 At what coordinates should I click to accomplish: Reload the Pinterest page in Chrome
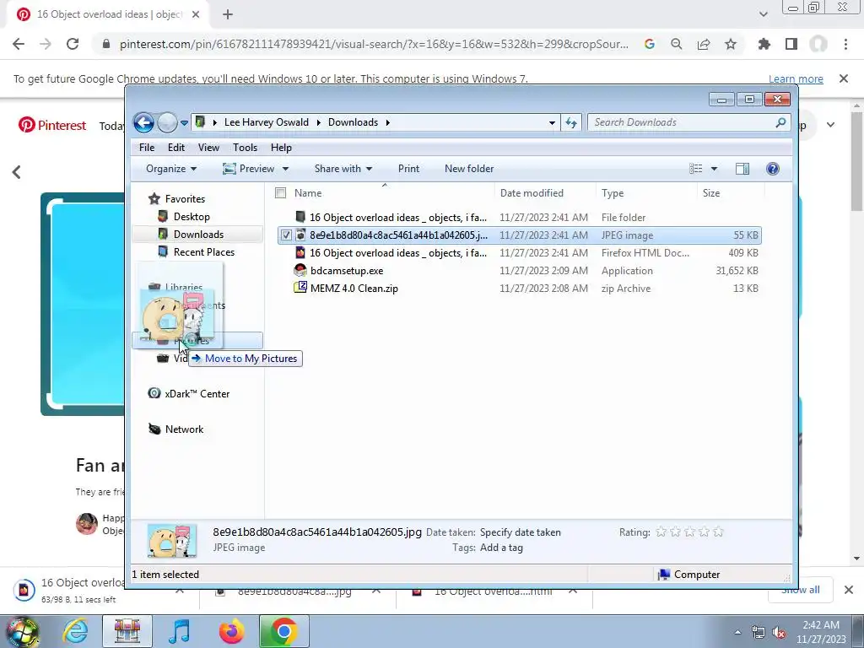pyautogui.click(x=73, y=44)
